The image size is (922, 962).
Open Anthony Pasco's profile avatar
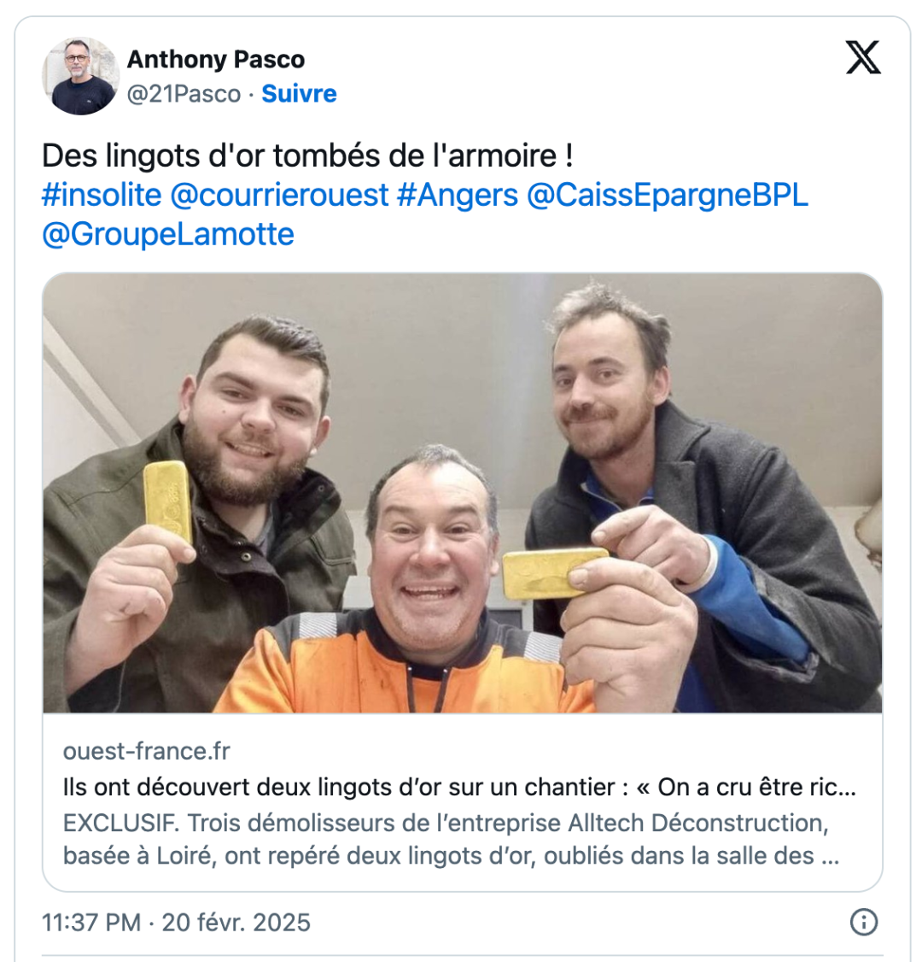(x=80, y=76)
